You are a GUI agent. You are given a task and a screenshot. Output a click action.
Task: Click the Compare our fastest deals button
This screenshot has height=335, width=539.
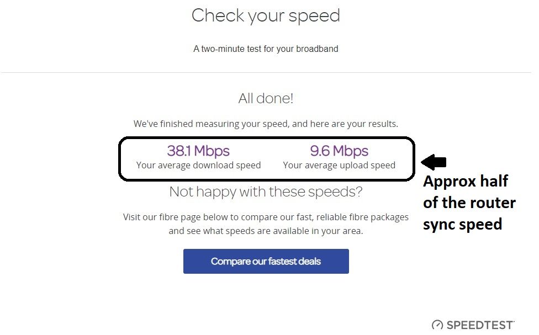point(266,261)
